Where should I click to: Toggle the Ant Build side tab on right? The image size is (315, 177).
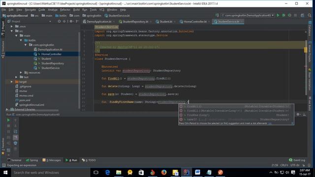click(310, 104)
